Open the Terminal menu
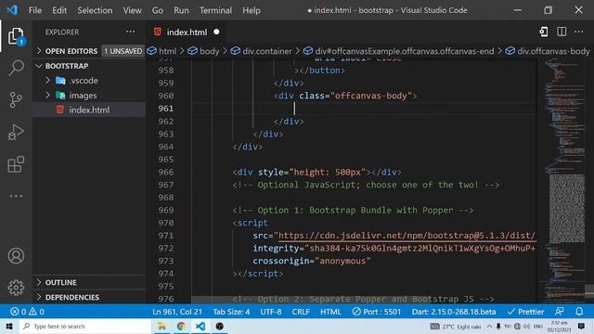Screen dimensions: 594x334 click(215, 10)
